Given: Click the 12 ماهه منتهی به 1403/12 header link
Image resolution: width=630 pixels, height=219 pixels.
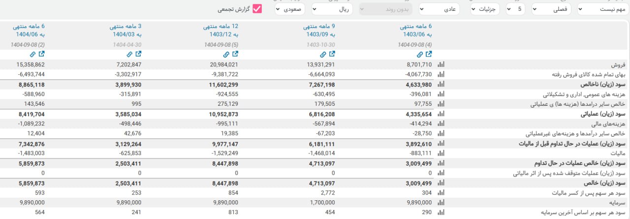Looking at the screenshot, I should (221, 31).
